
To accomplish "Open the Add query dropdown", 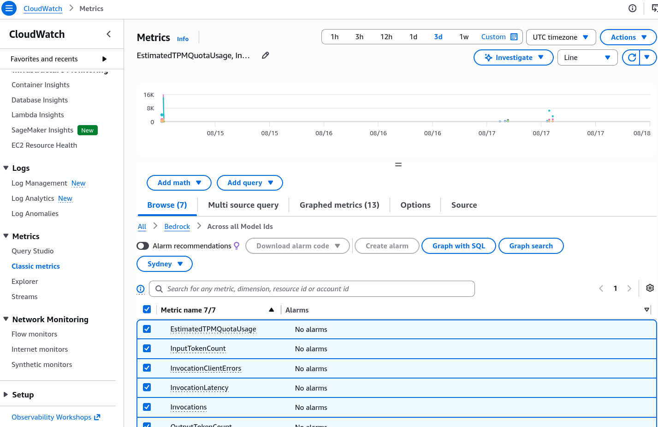I will click(250, 183).
